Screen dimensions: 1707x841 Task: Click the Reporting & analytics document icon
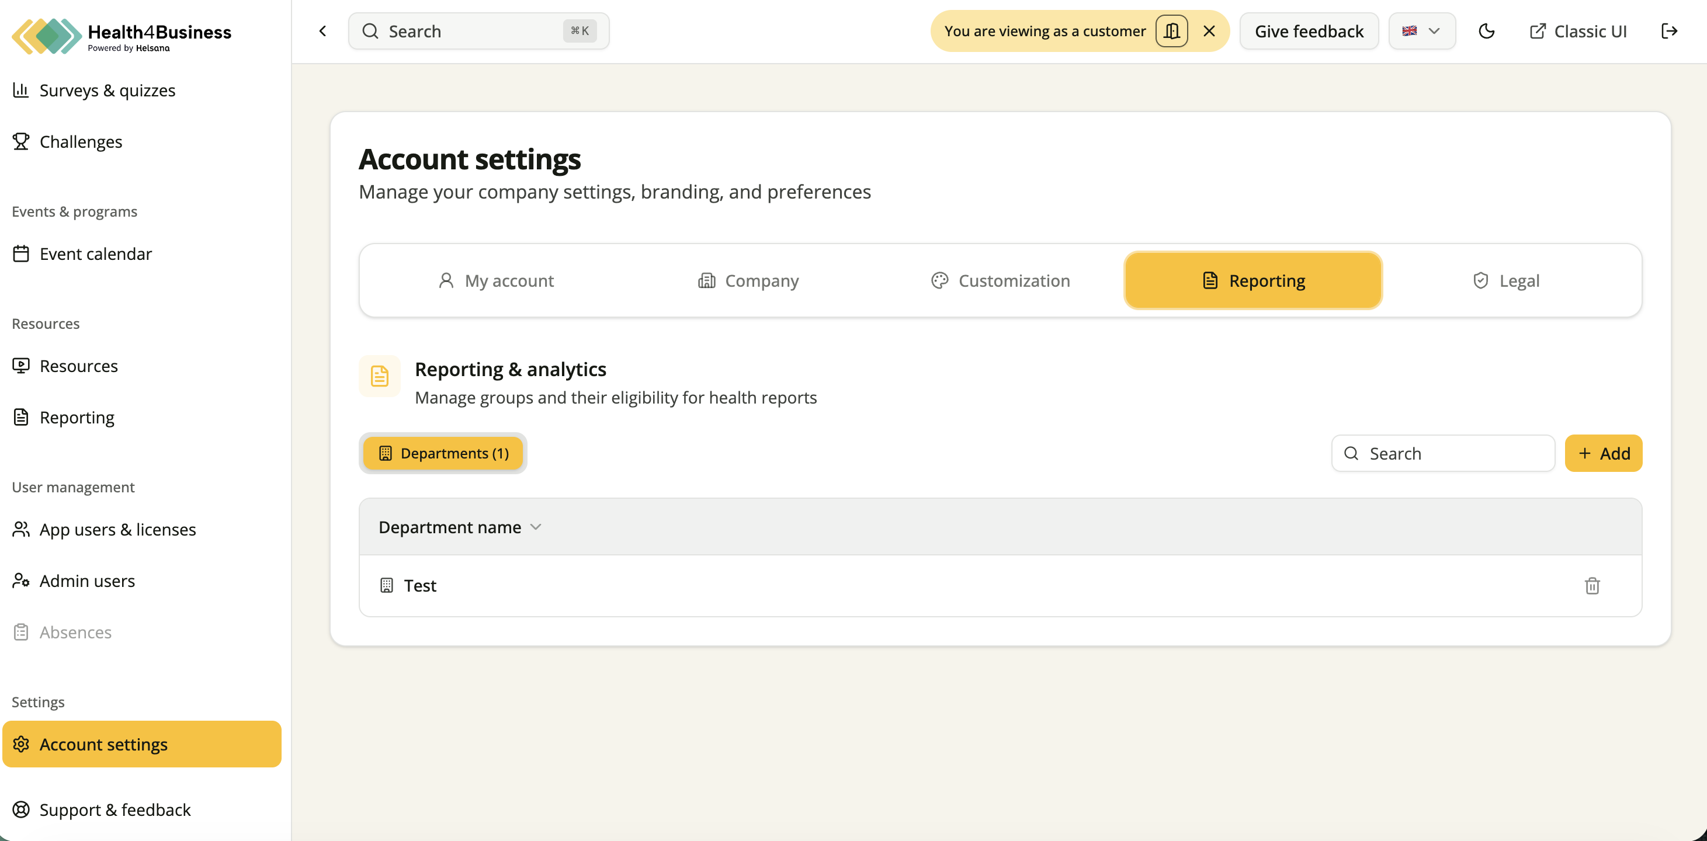(x=380, y=377)
